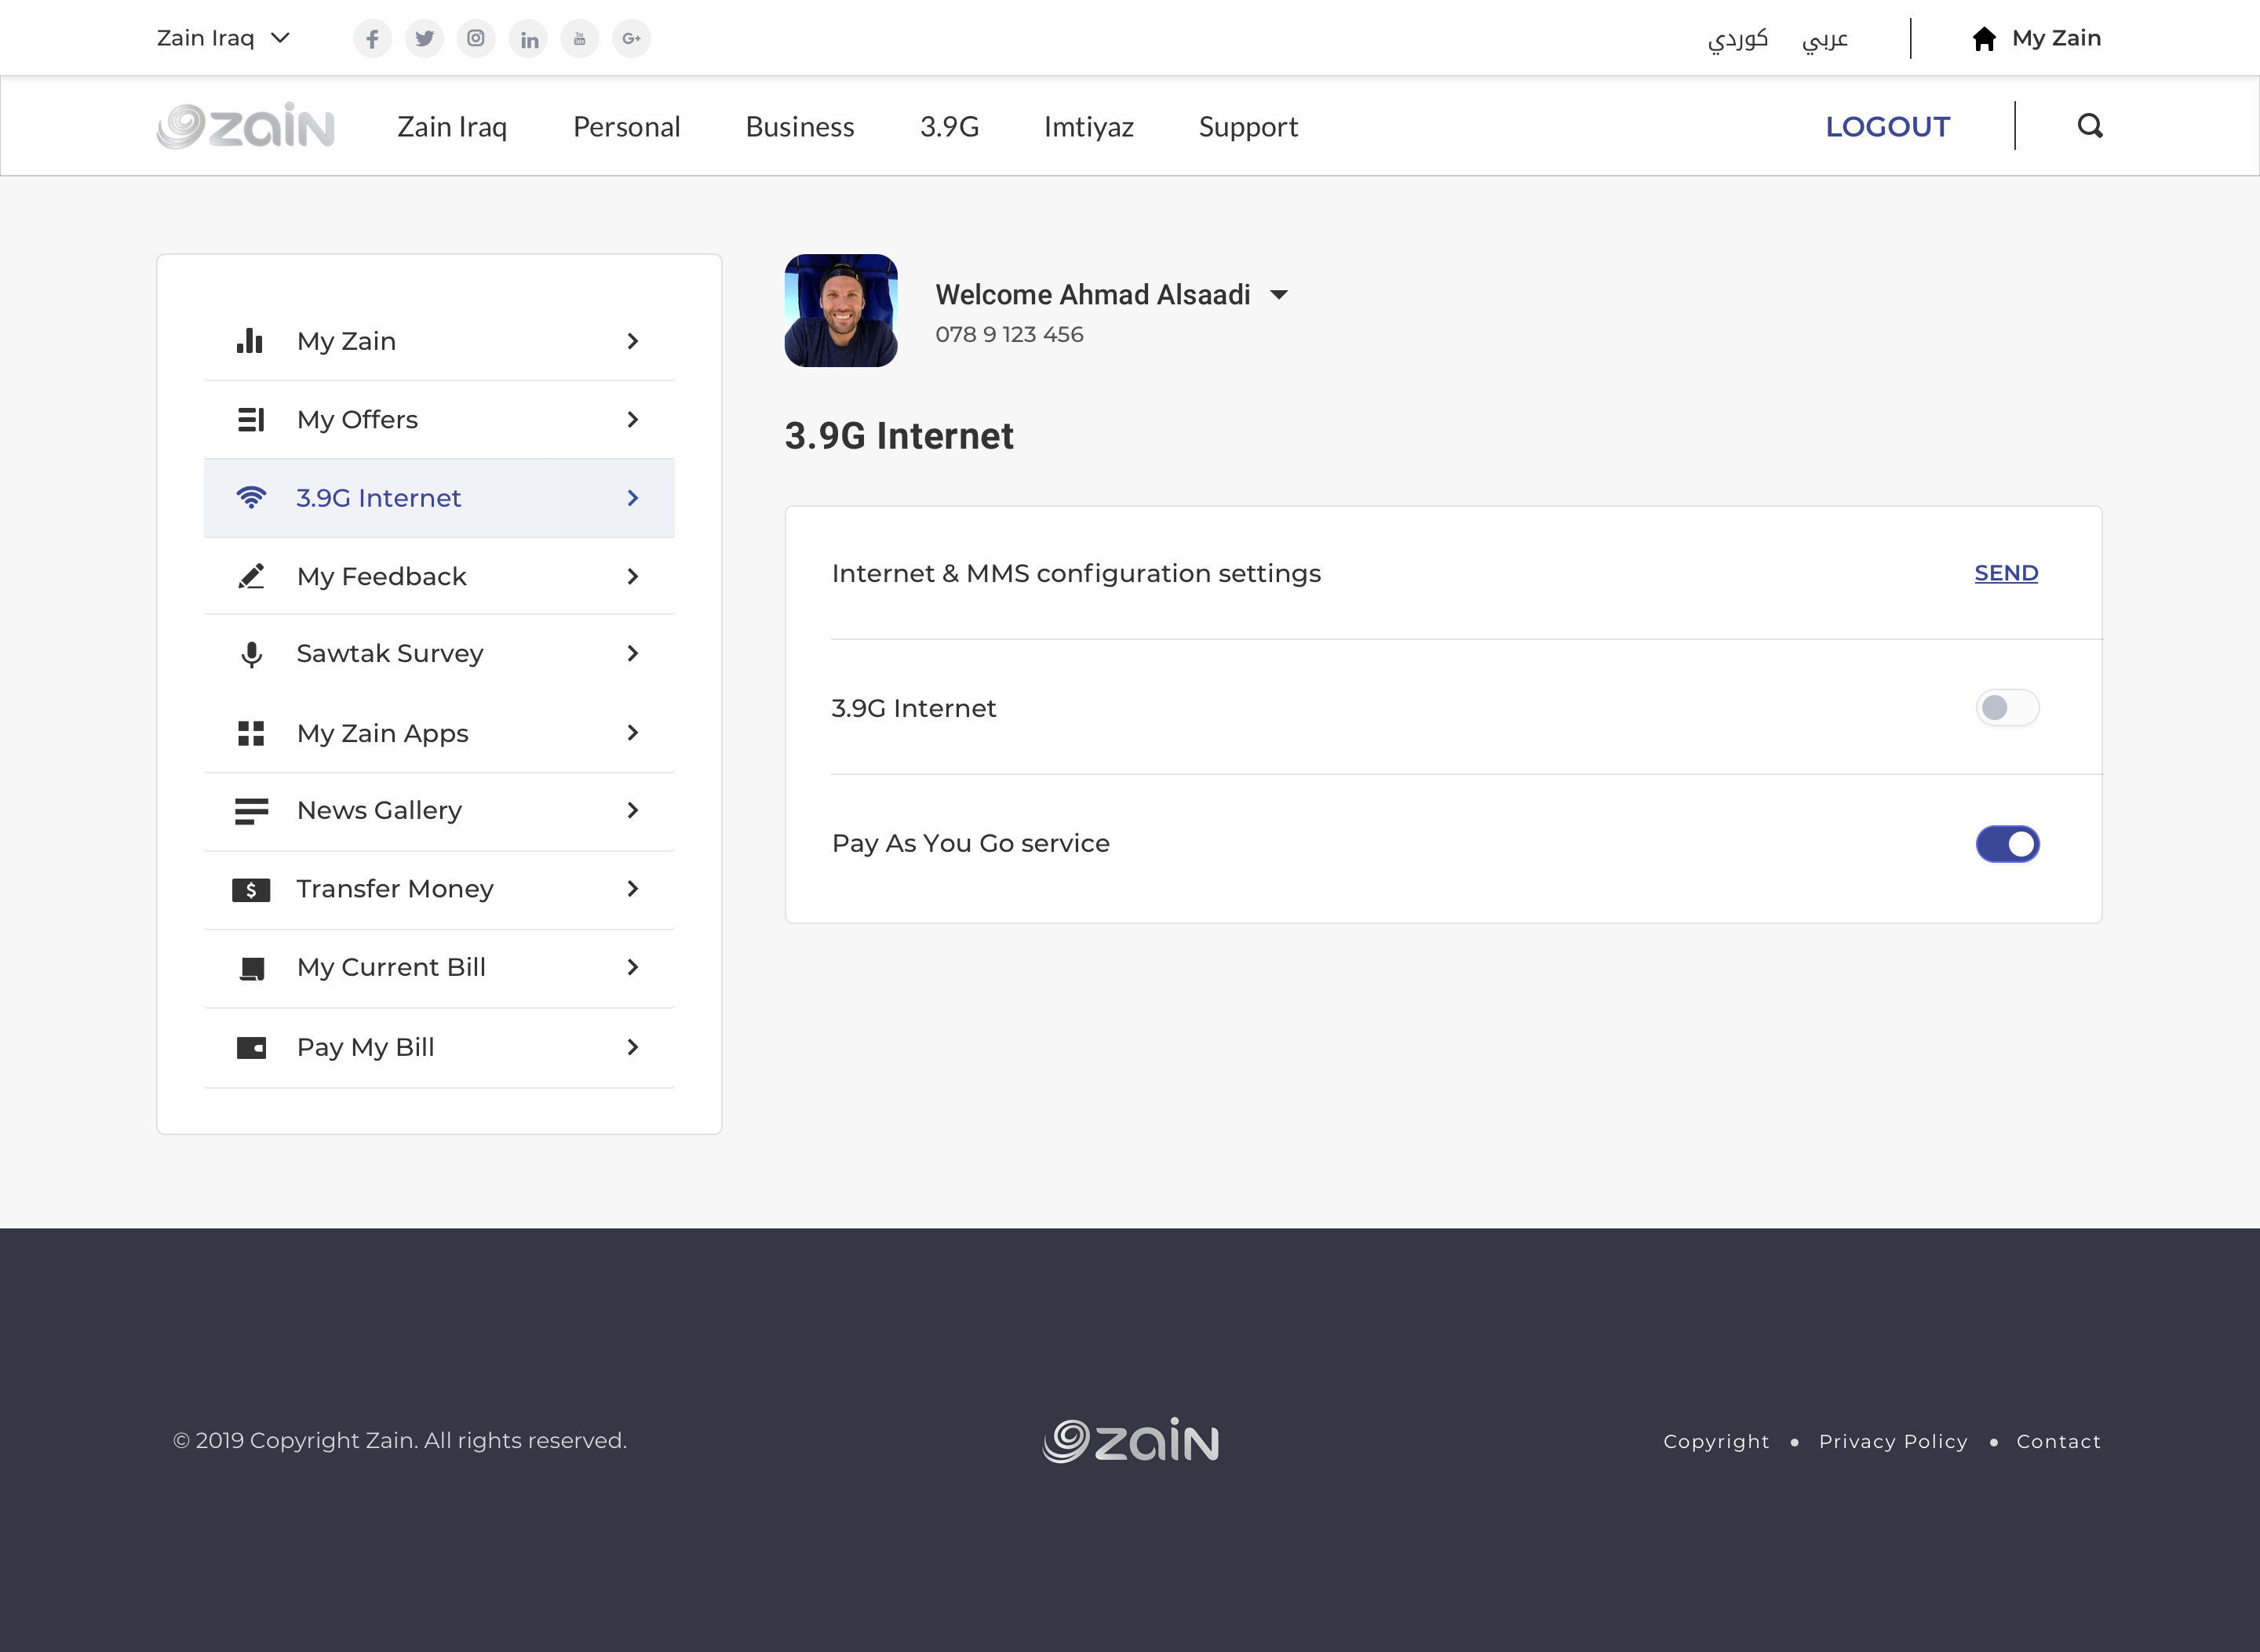Expand the 3.9G Internet sidebar chevron
2260x1652 pixels.
pos(632,498)
